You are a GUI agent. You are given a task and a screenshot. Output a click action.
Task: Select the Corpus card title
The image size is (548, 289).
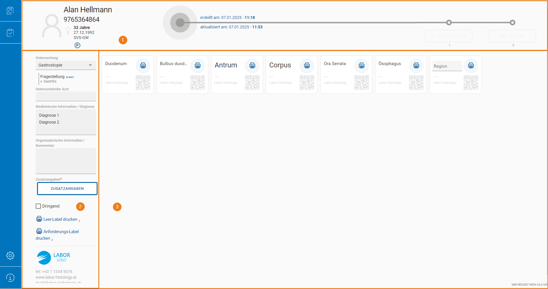pyautogui.click(x=280, y=65)
